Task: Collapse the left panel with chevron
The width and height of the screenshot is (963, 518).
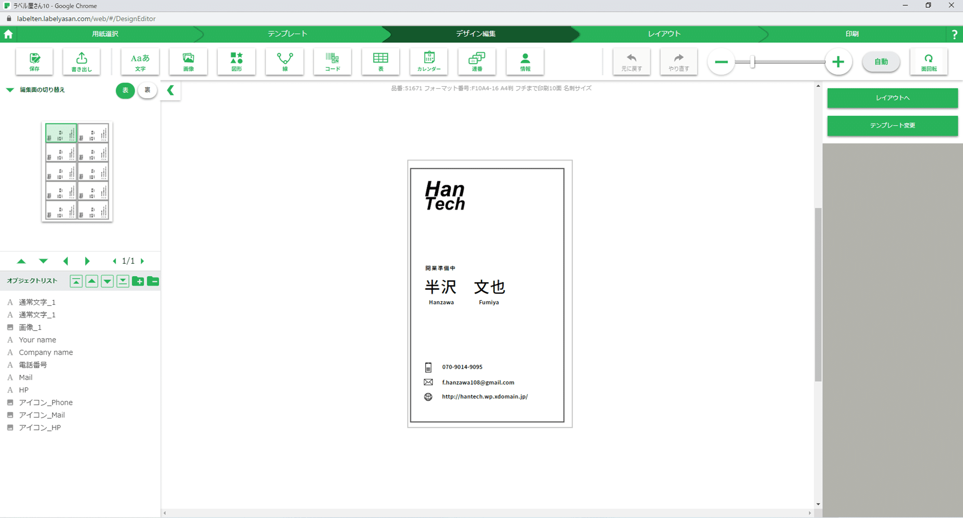Action: coord(170,90)
